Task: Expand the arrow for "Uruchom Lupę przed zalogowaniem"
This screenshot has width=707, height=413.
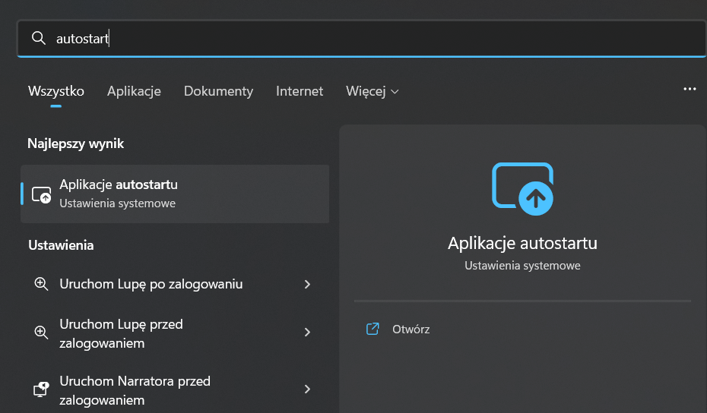Action: point(307,333)
